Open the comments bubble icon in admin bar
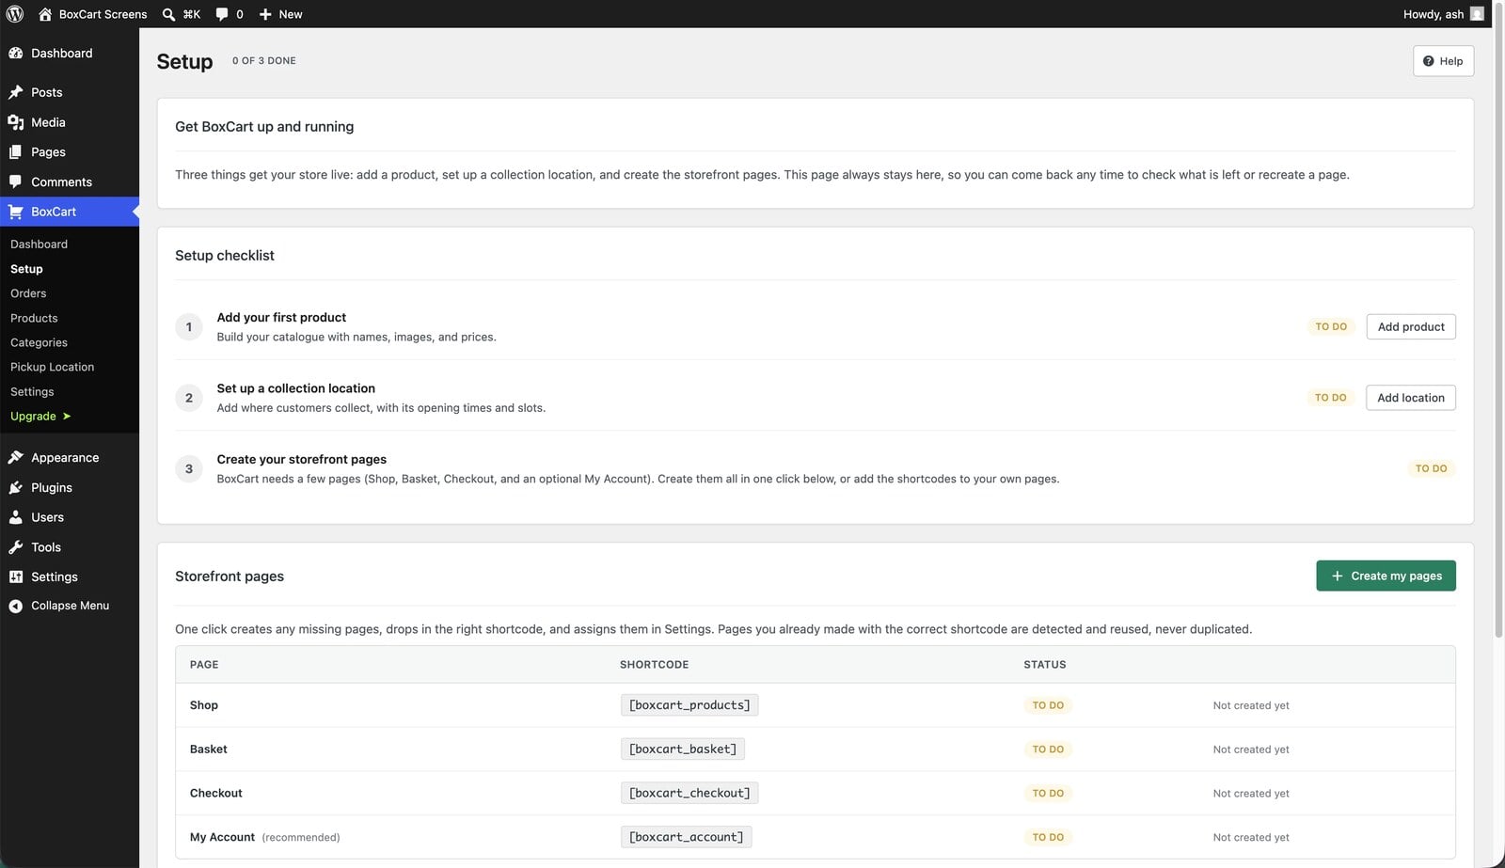 [x=222, y=14]
